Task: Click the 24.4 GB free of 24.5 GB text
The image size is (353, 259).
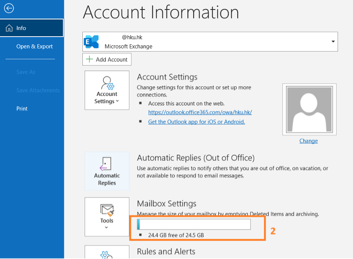Action: click(x=176, y=235)
